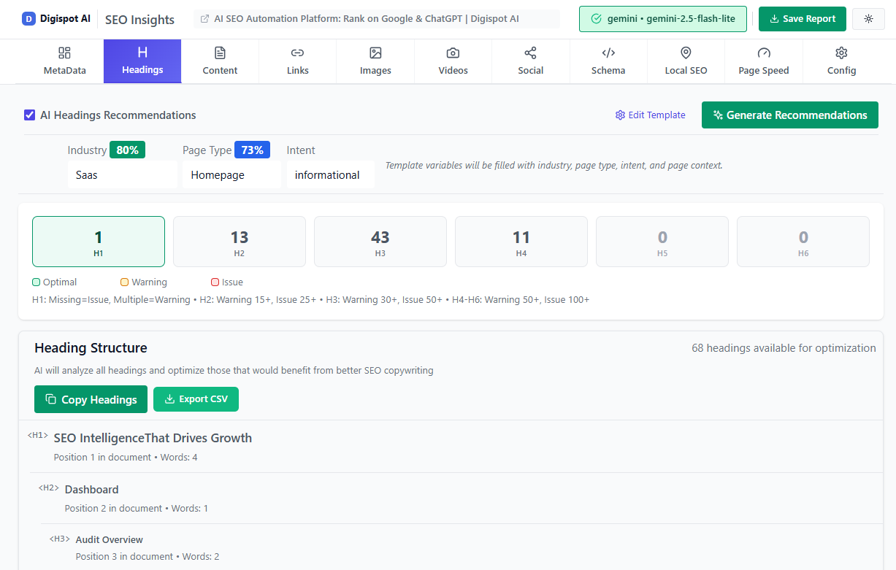The height and width of the screenshot is (570, 896).
Task: Open the MetaData tab
Action: coord(65,61)
